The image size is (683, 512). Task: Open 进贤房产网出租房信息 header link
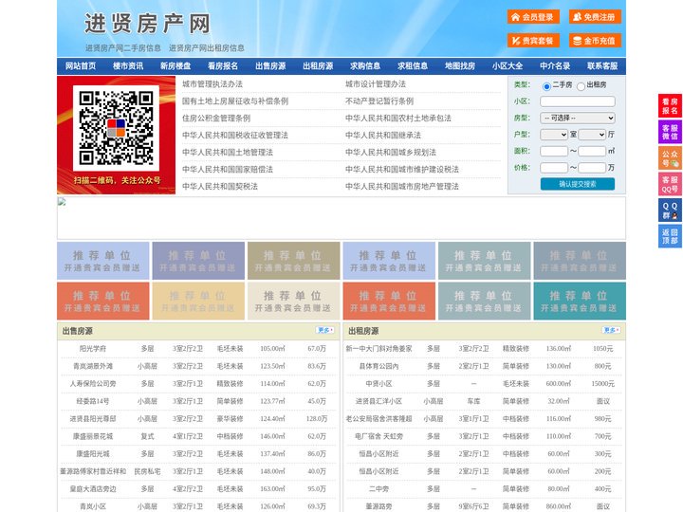tap(207, 48)
